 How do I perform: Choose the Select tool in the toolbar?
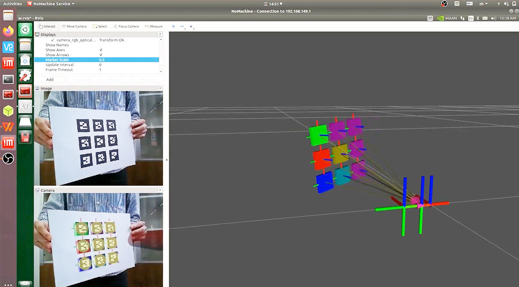(x=100, y=26)
